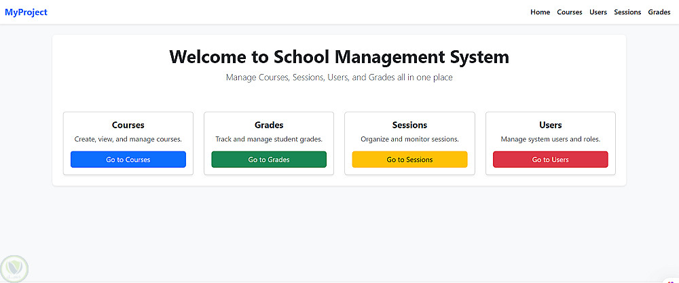The image size is (679, 283).
Task: Click the yellow Go to Sessions button
Action: [409, 159]
